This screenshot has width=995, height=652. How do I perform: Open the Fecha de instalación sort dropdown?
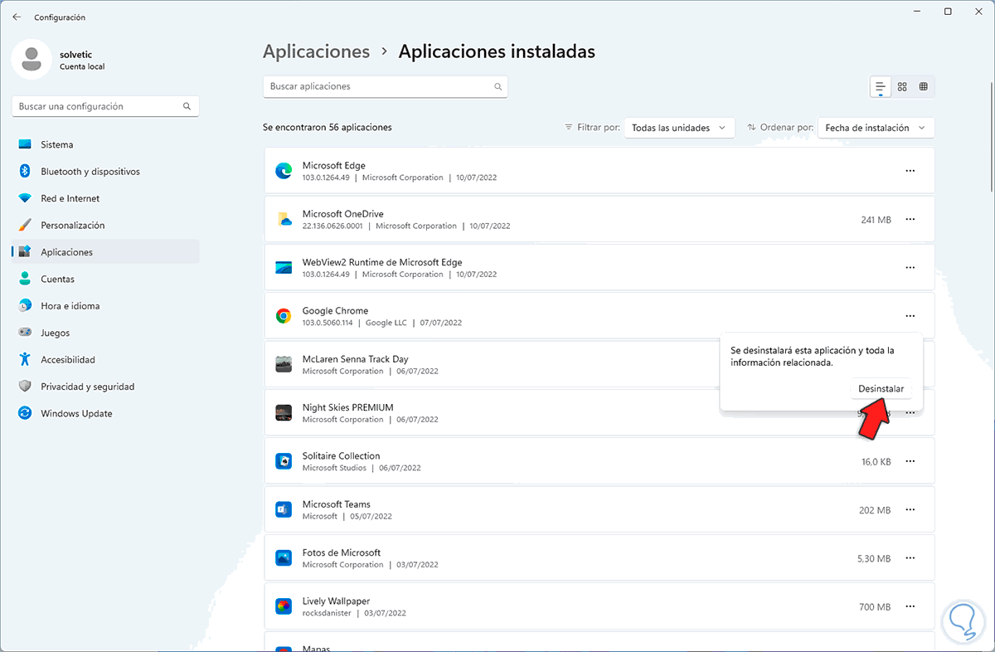click(876, 128)
